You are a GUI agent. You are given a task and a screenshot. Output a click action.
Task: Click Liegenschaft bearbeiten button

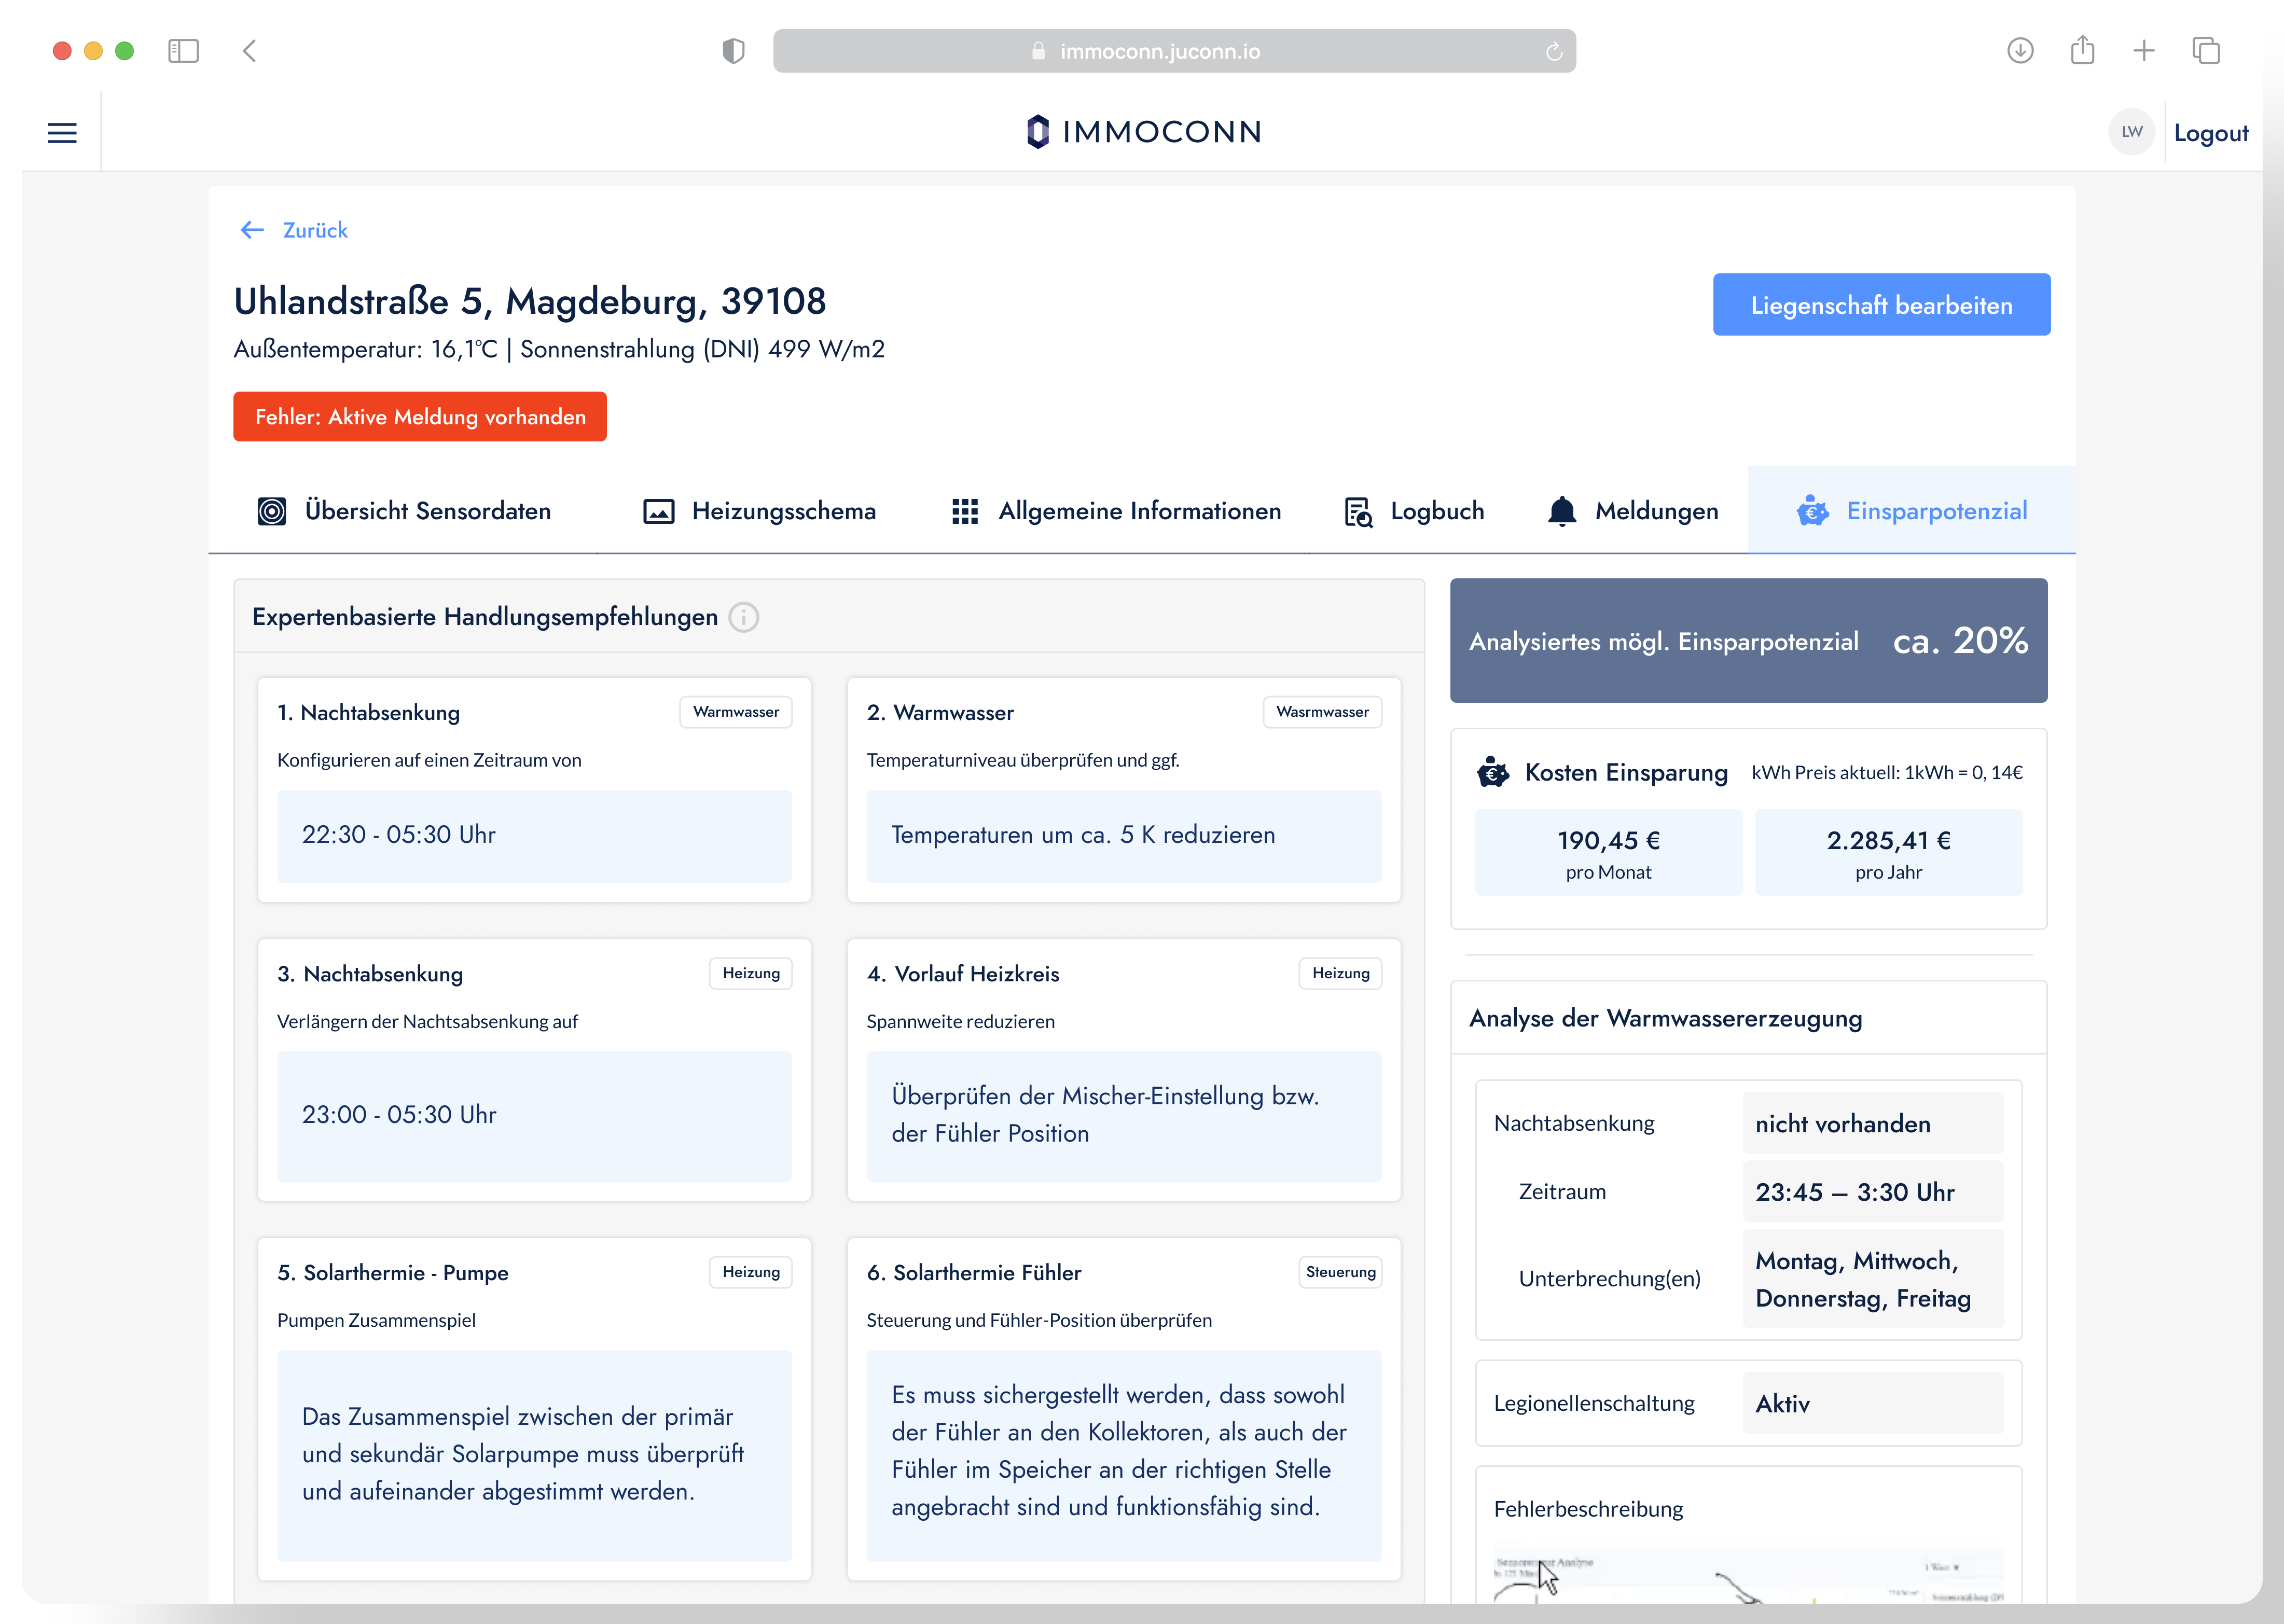1880,305
